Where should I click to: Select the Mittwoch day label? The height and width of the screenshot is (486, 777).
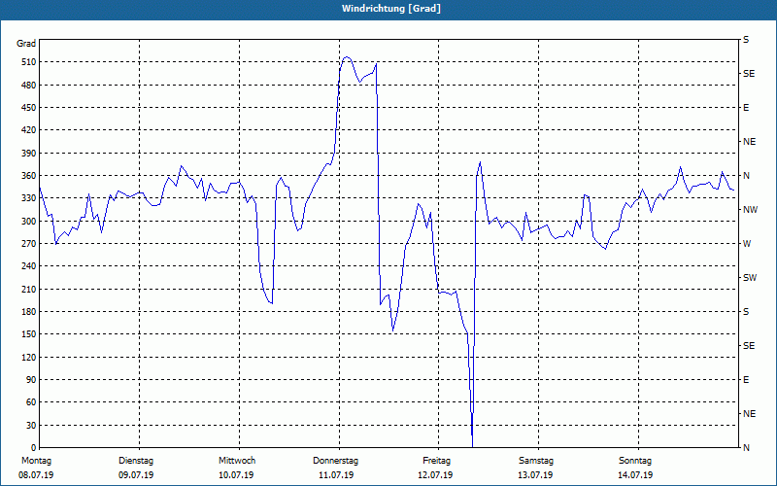pos(237,461)
